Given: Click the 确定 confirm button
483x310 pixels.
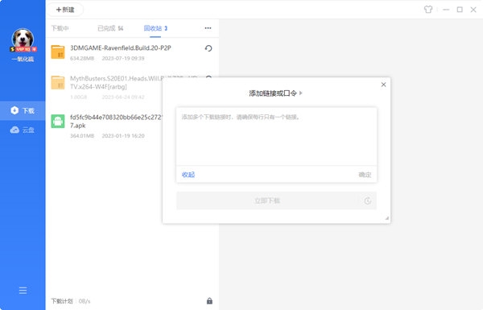Looking at the screenshot, I should click(x=365, y=175).
